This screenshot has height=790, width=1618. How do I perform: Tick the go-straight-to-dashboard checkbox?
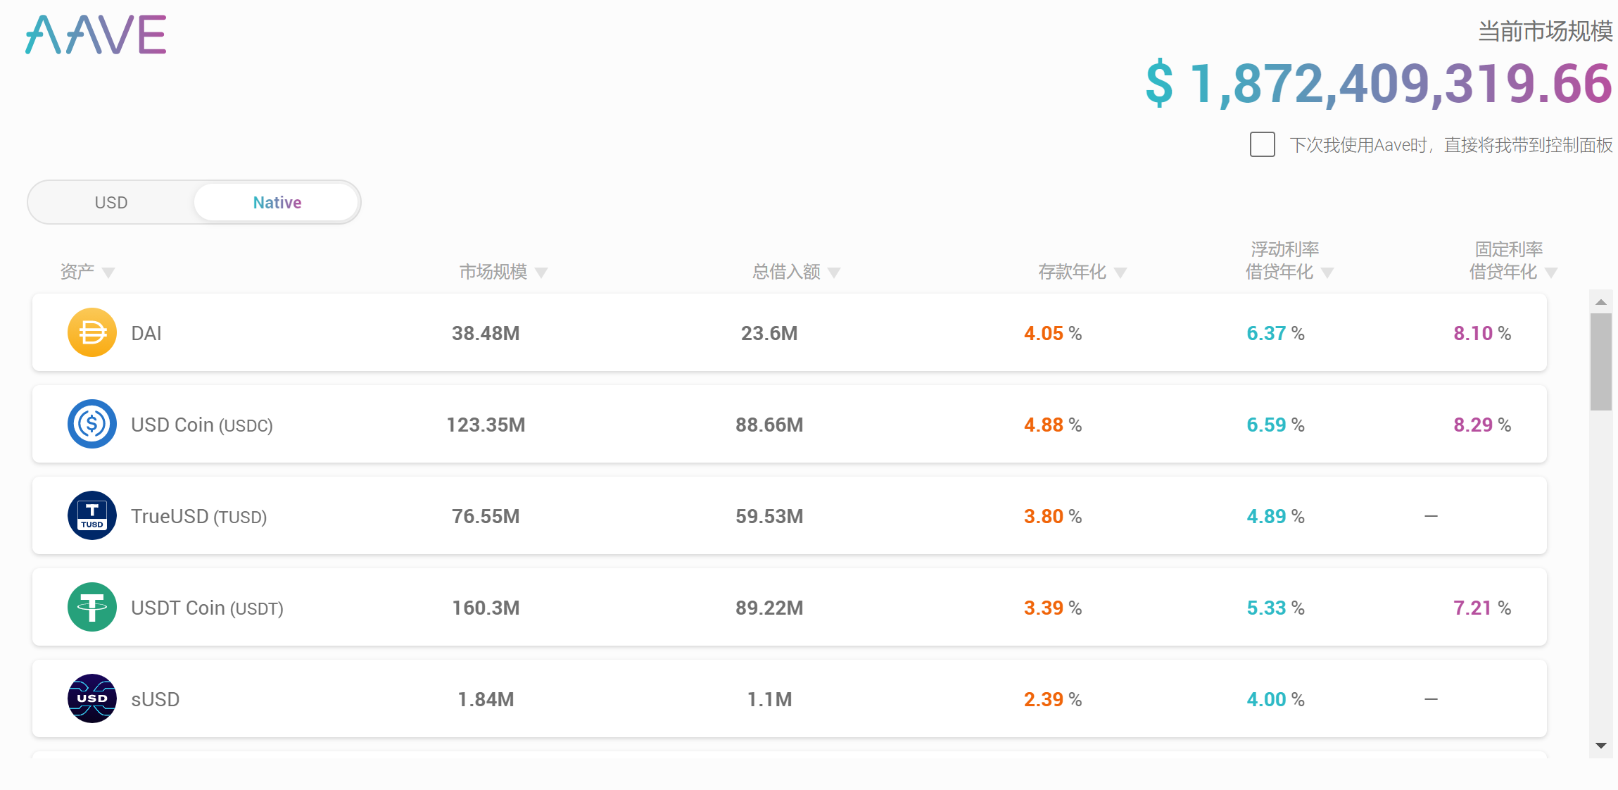1263,144
